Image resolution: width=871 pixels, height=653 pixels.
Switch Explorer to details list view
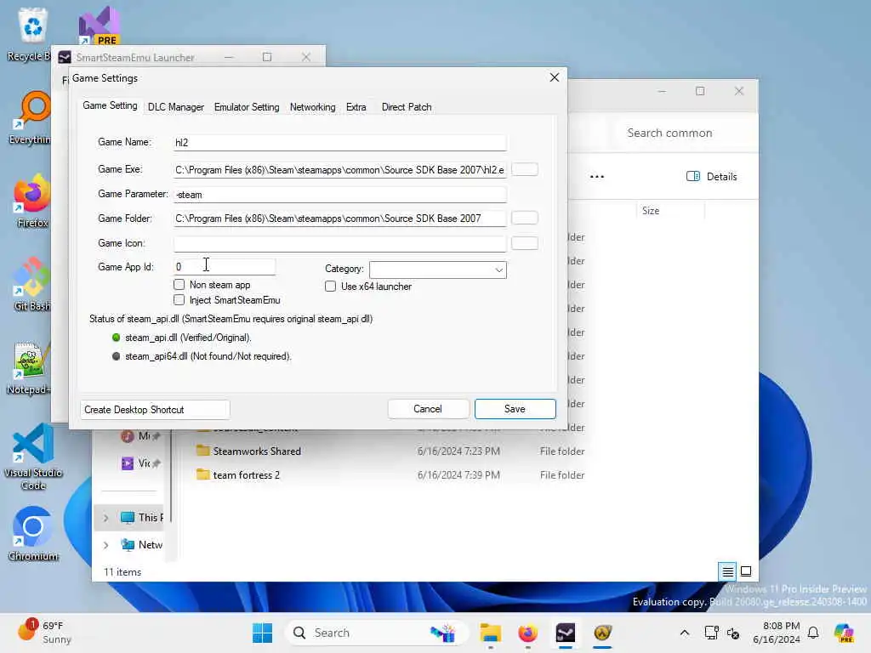(728, 571)
